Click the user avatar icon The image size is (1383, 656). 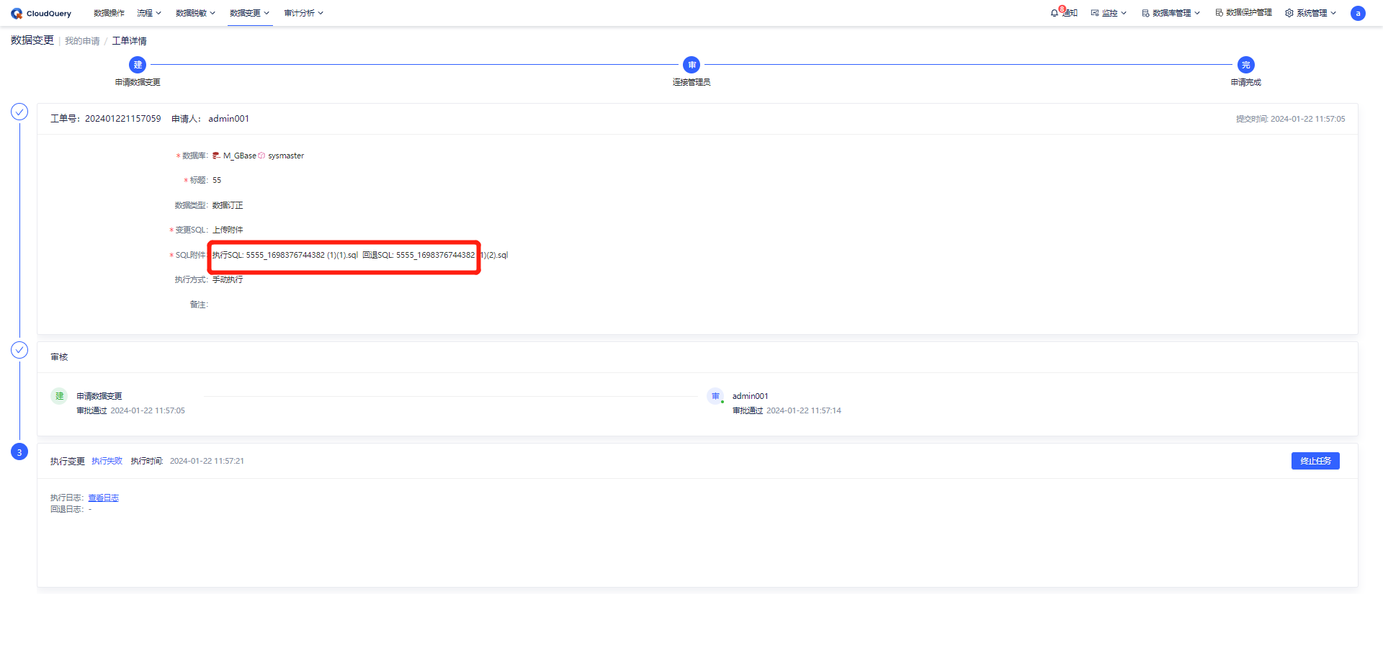[1358, 13]
